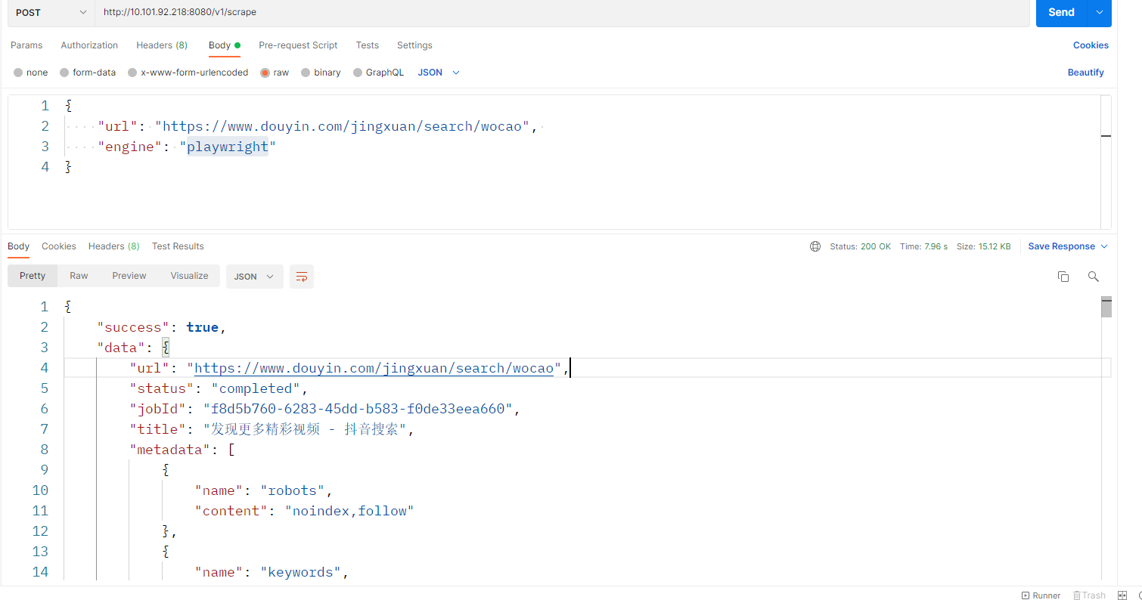Copy the response body with copy icon
This screenshot has height=600, width=1142.
1063,277
